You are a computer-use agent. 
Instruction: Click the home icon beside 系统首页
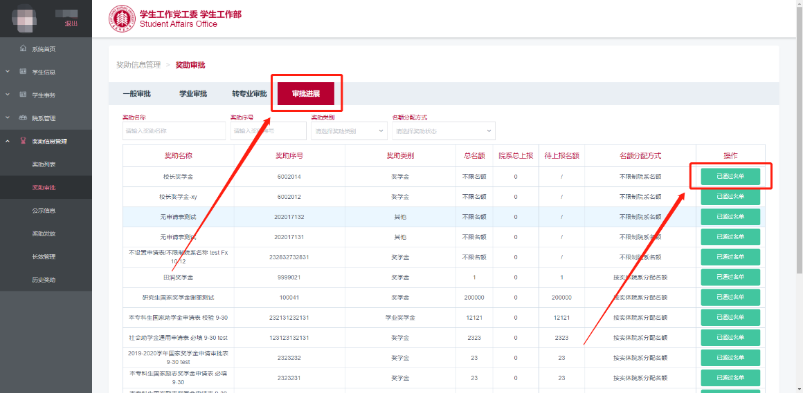click(x=24, y=48)
